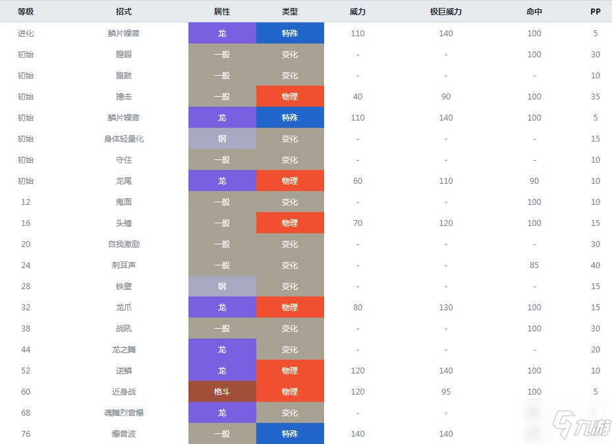Click the 等级 column header

point(26,12)
